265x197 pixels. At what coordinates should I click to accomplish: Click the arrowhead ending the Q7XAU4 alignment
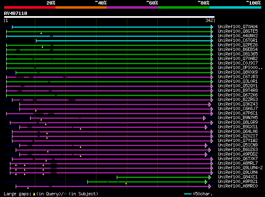click(212, 27)
